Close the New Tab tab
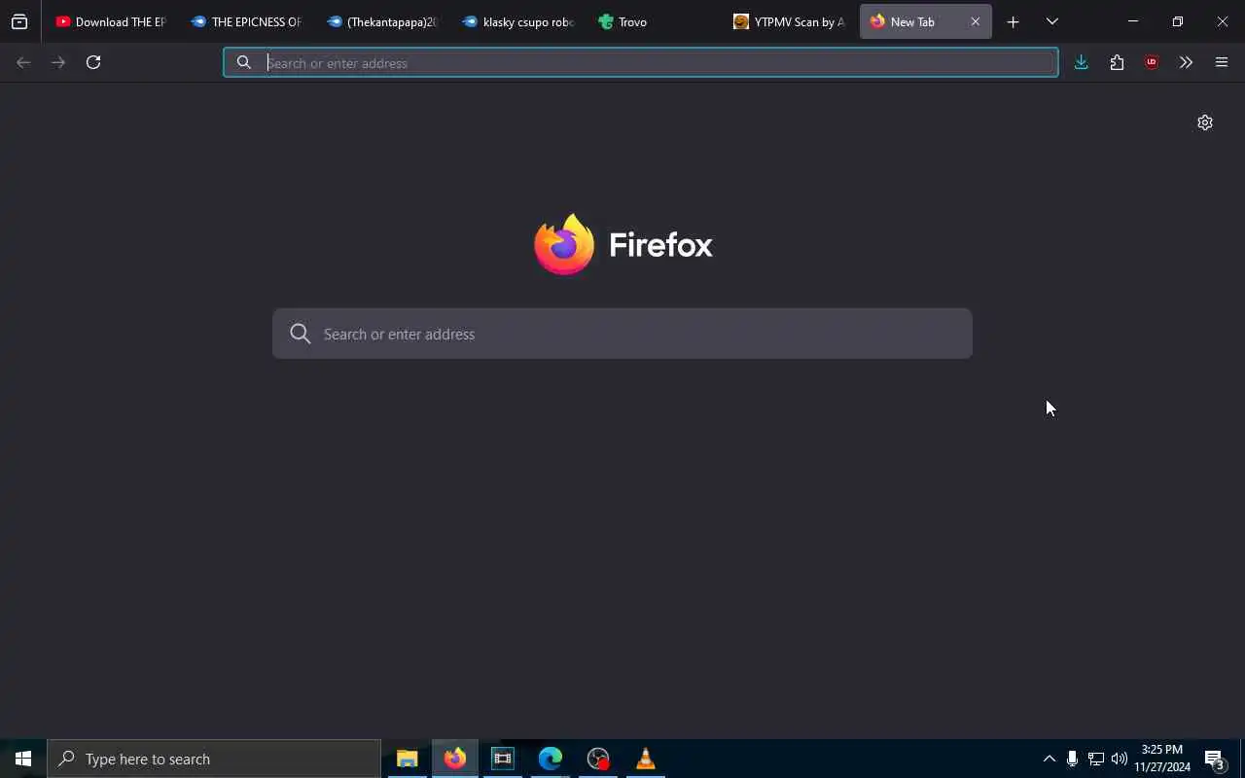Viewport: 1245px width, 778px height. tap(976, 21)
